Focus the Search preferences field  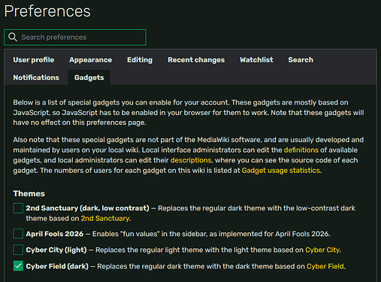coord(75,38)
